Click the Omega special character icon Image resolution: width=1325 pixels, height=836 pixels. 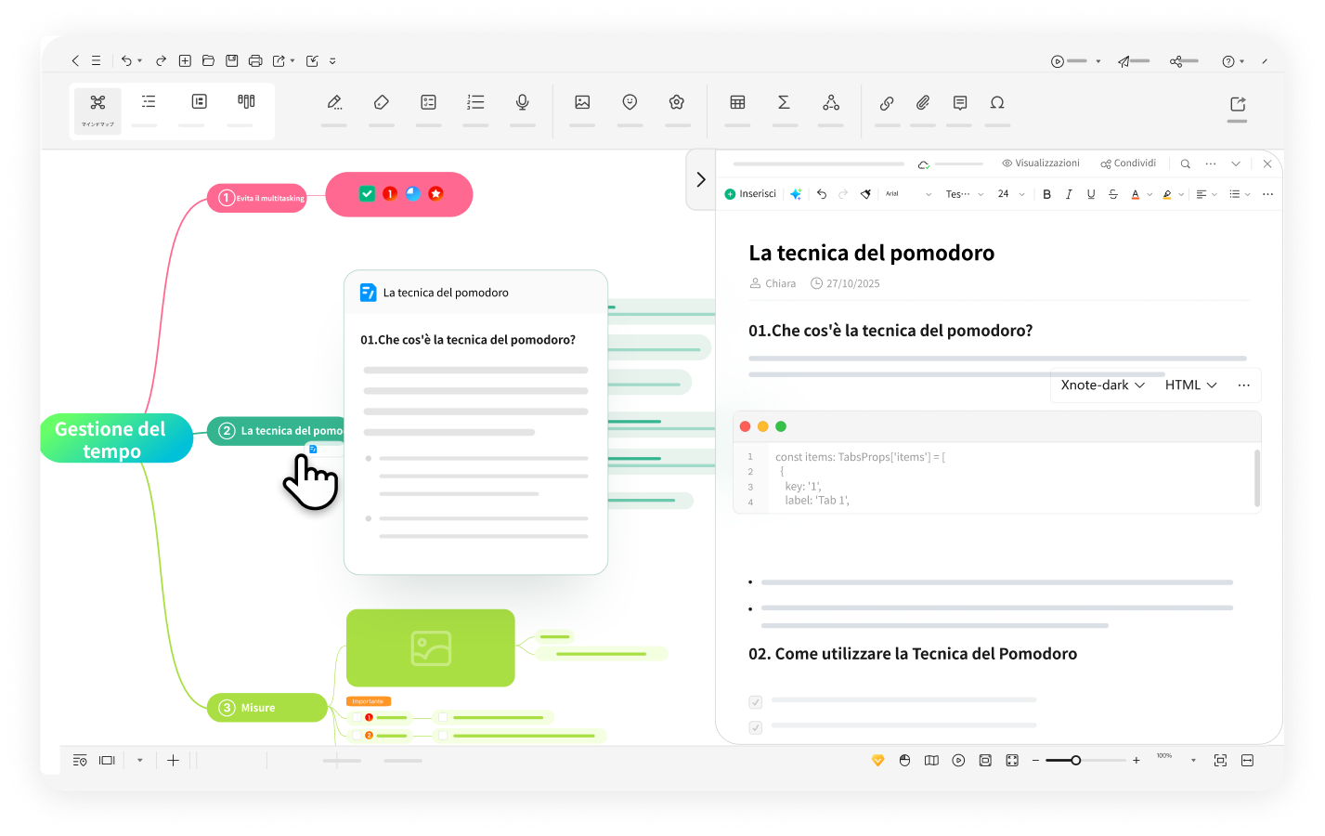coord(997,102)
